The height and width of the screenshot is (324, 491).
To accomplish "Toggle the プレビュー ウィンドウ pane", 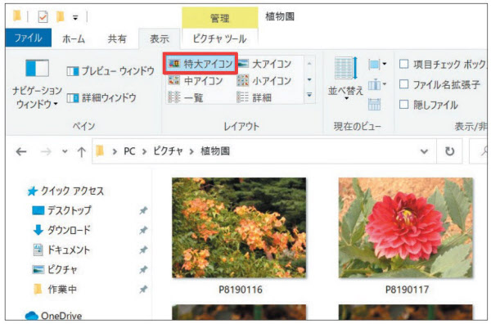I will (110, 71).
